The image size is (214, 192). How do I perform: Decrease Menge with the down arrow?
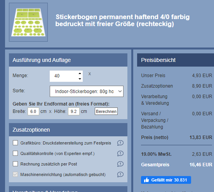[80, 79]
